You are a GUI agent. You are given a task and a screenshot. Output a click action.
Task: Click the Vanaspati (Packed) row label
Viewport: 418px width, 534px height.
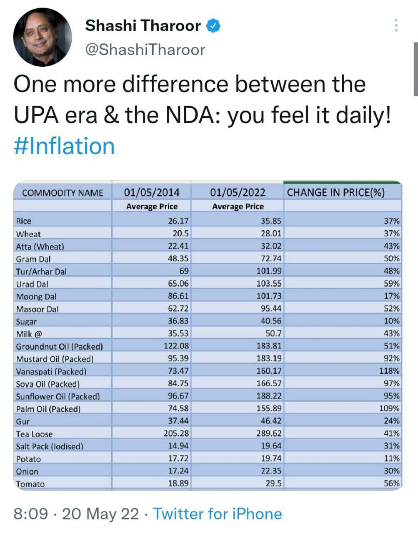click(x=51, y=371)
